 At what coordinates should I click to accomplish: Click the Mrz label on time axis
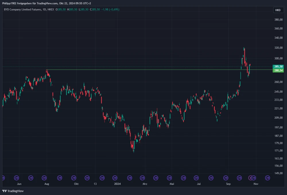point(145,184)
